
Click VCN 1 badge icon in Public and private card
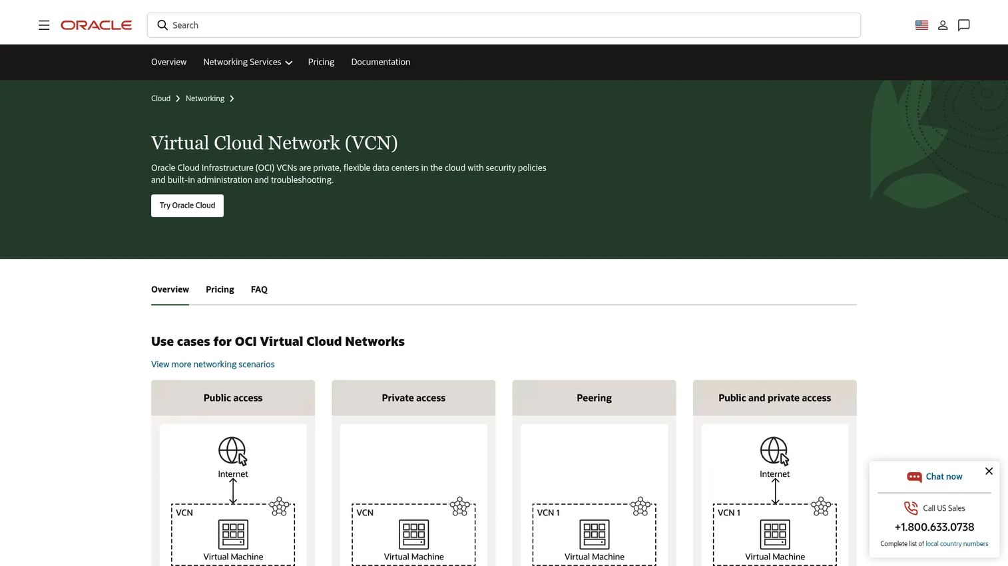[x=821, y=506]
